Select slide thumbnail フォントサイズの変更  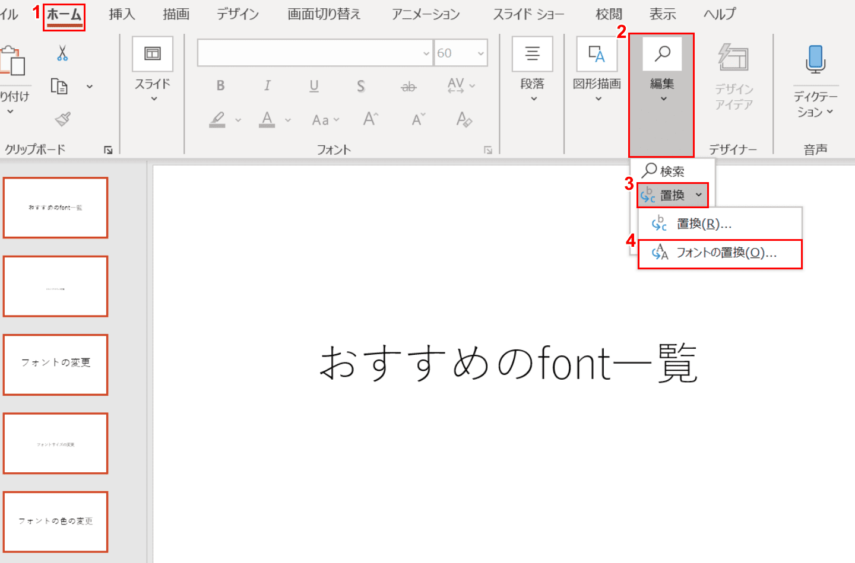click(56, 444)
